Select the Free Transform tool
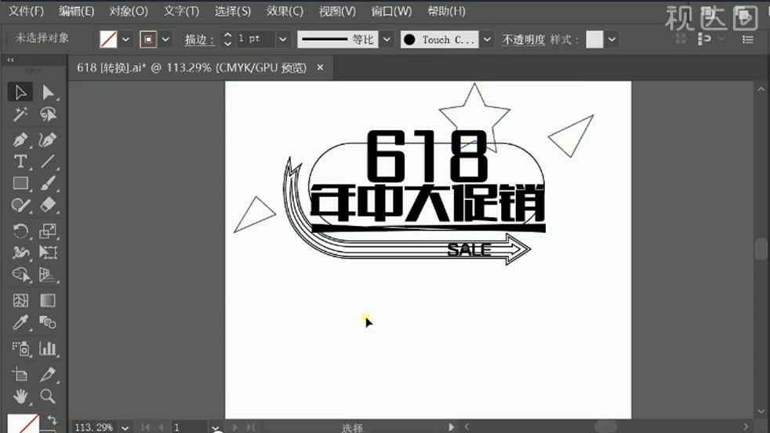Viewport: 770px width, 433px height. pyautogui.click(x=48, y=252)
